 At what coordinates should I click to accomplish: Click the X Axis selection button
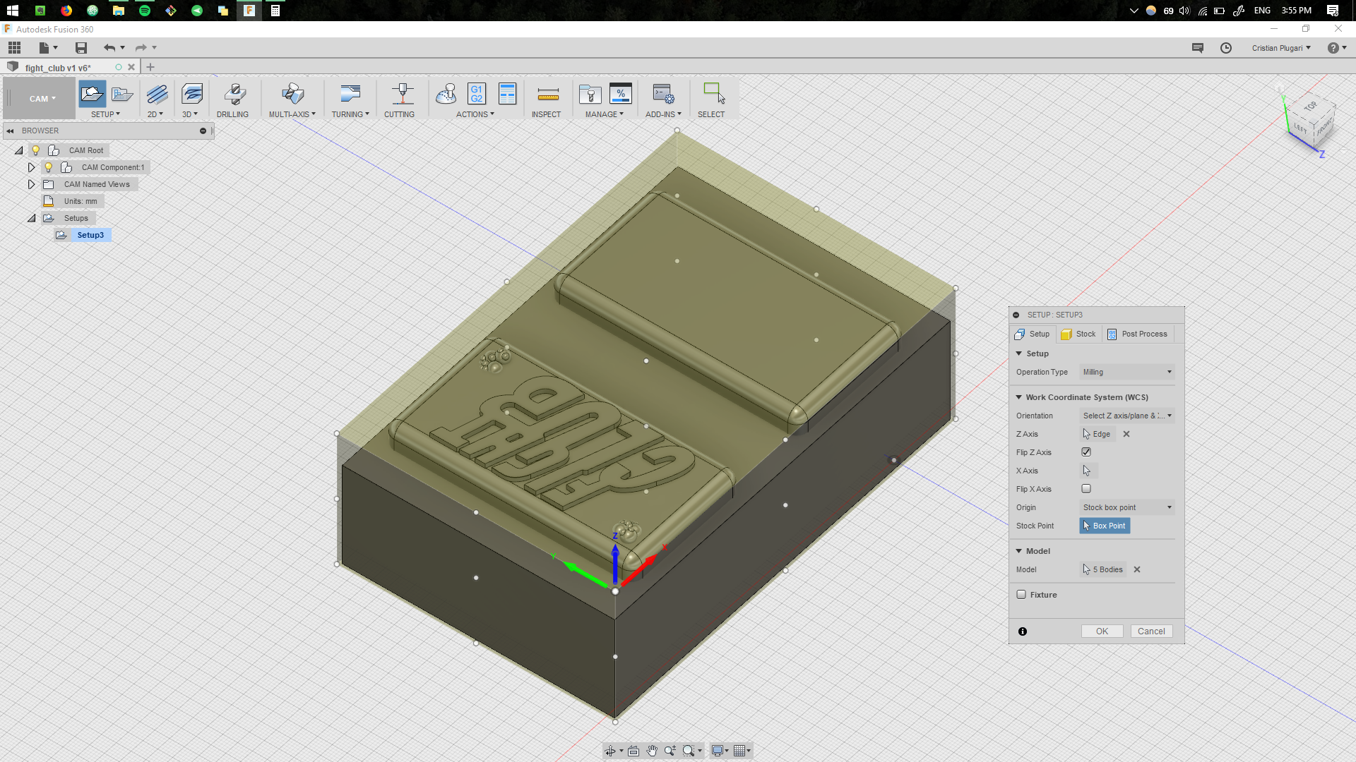[x=1088, y=471]
